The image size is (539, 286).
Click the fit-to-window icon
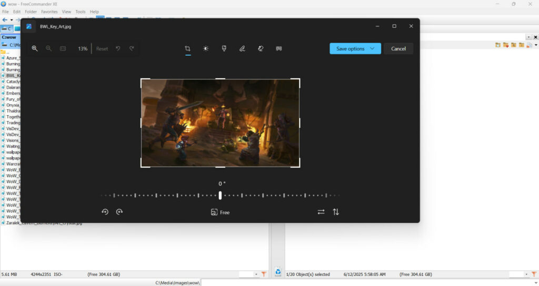coord(63,49)
